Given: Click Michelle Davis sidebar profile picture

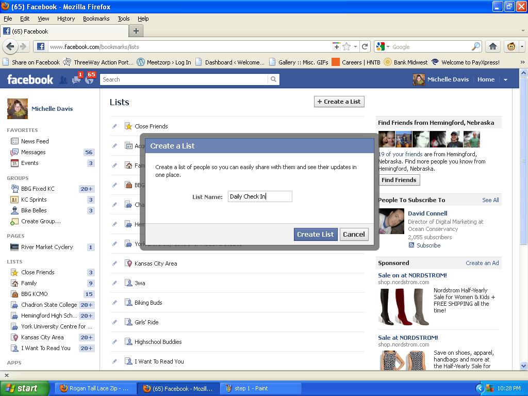Looking at the screenshot, I should 18,109.
